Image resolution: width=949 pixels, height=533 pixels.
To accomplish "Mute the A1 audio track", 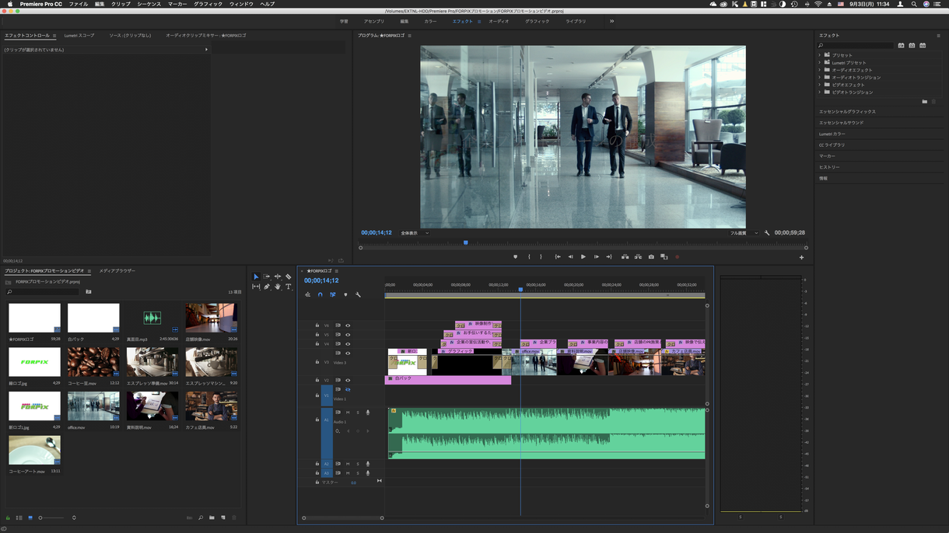I will click(x=348, y=413).
